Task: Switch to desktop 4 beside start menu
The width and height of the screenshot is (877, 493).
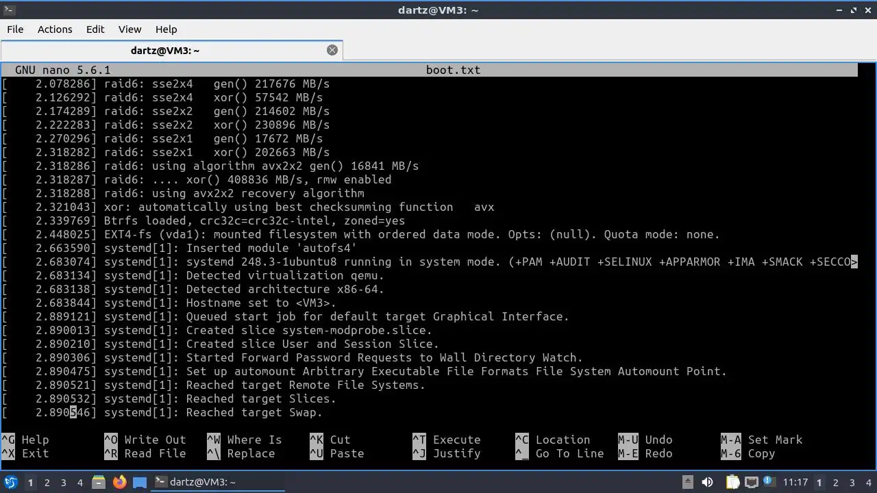Action: click(80, 483)
